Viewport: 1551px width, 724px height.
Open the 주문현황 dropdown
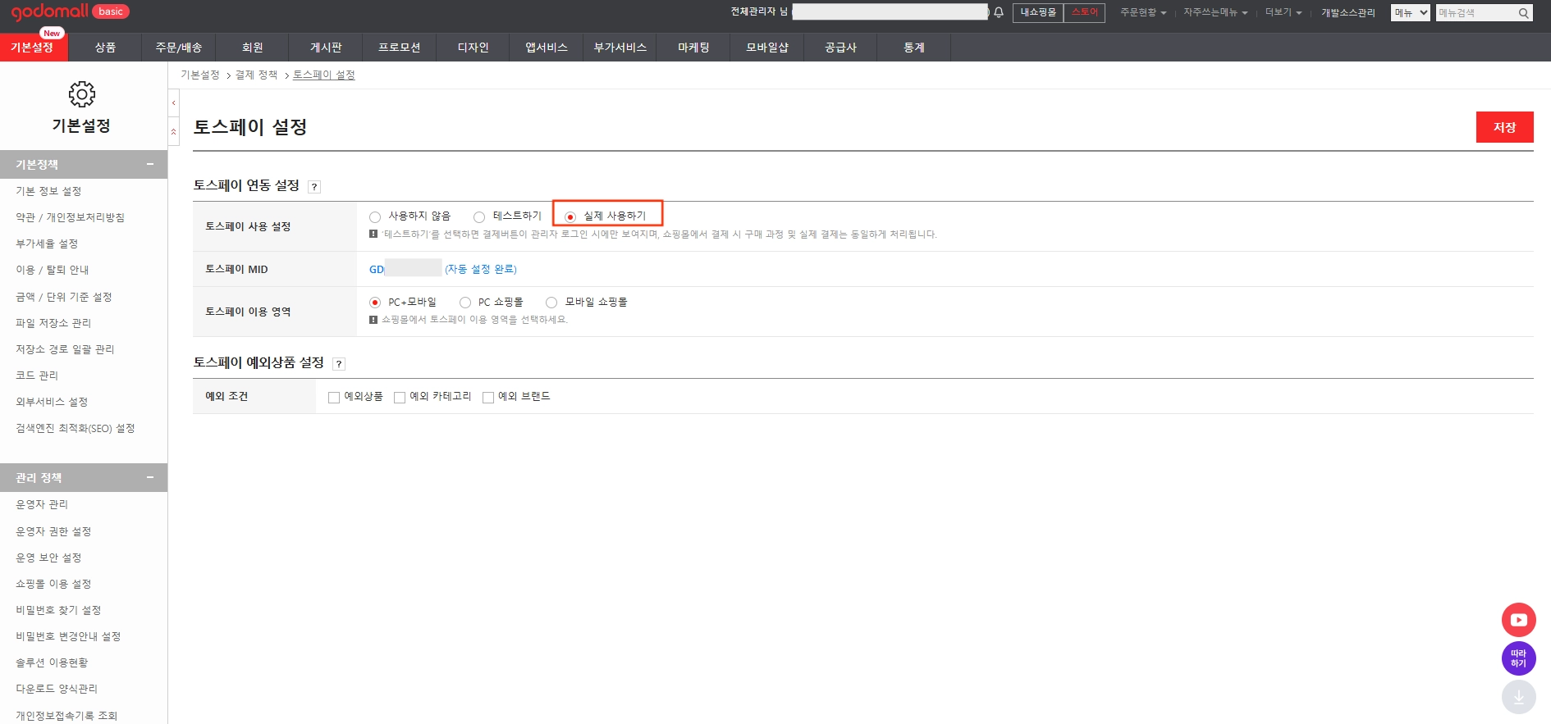(x=1143, y=13)
